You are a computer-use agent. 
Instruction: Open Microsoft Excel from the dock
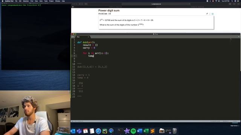pos(146,131)
